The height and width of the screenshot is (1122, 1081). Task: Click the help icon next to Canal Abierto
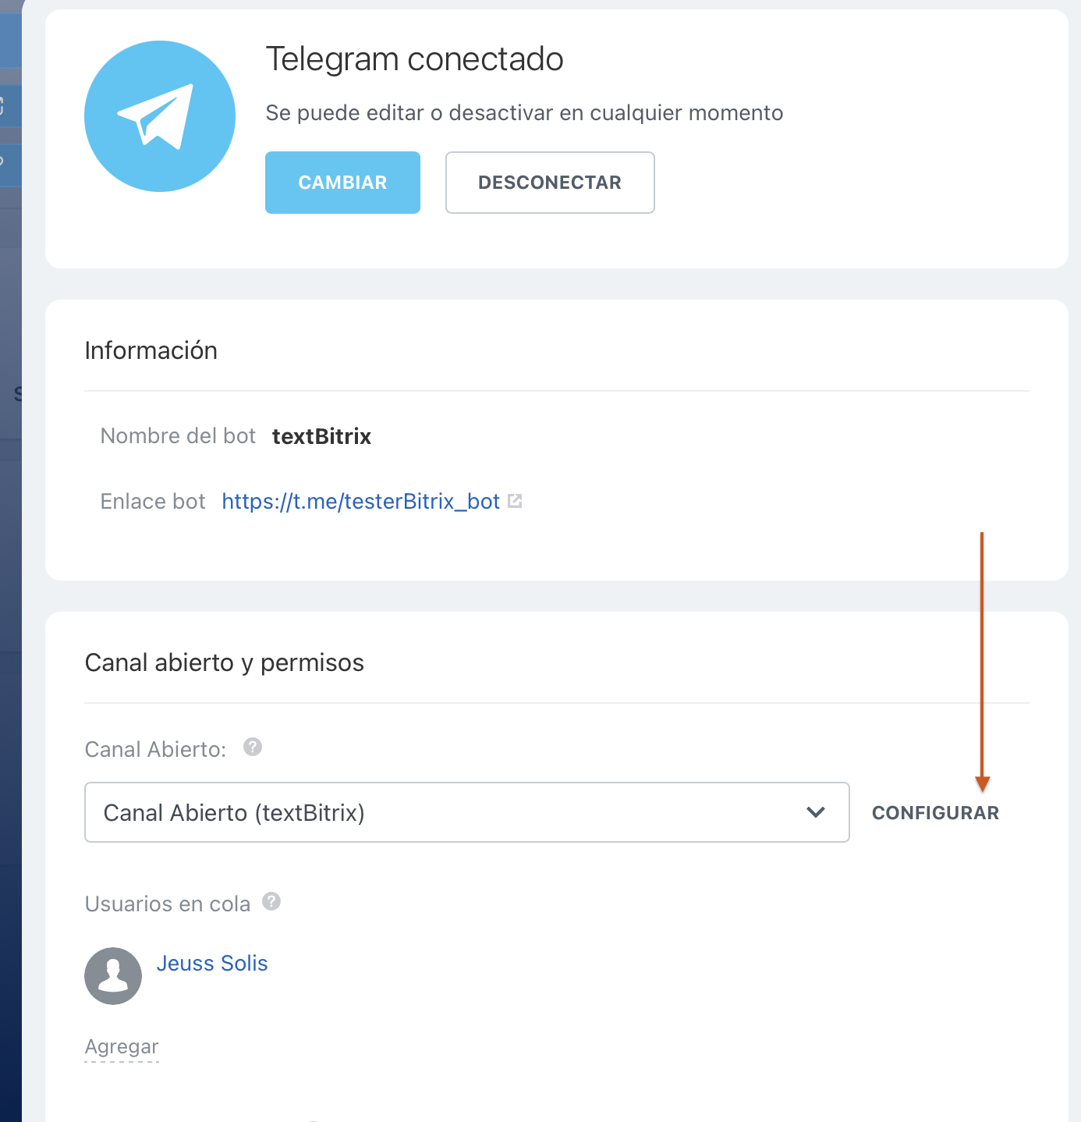pyautogui.click(x=253, y=747)
